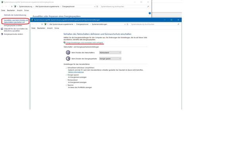The height and width of the screenshot is (146, 234).
Task: Open 'Energiesparplan erstellen' sidebar link
Action: (x=13, y=25)
